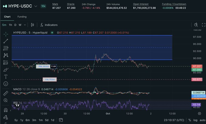Open chart settings gear icon
Viewport: 206px width, 124px height.
coord(199,113)
